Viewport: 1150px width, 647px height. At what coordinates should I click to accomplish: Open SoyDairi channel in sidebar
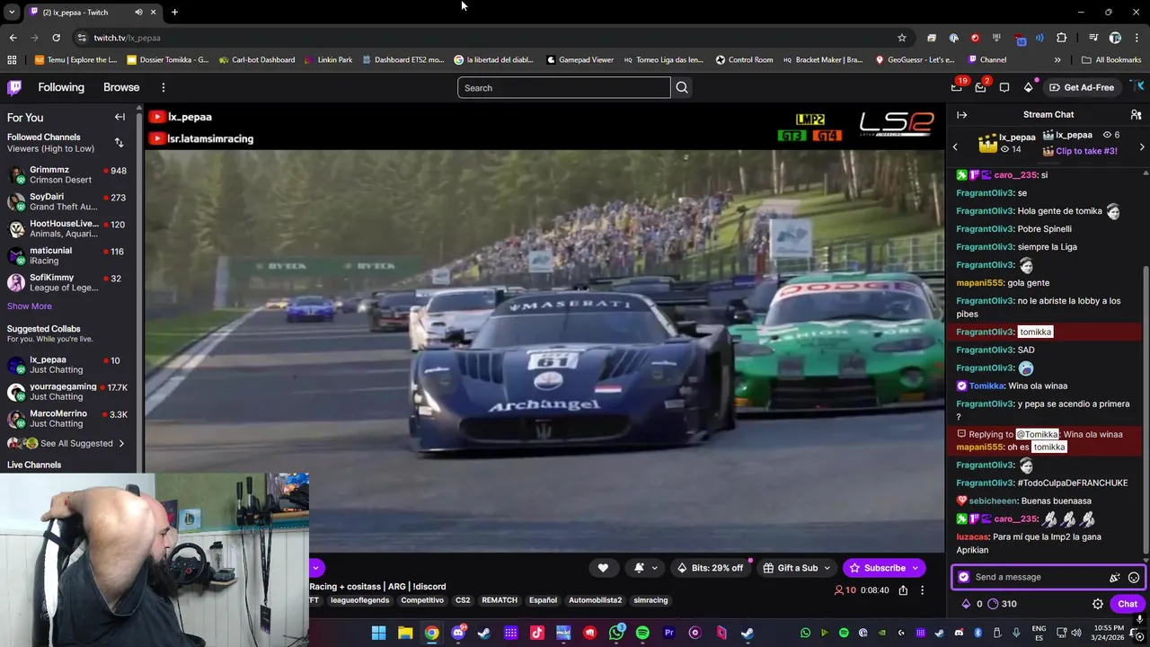point(68,201)
